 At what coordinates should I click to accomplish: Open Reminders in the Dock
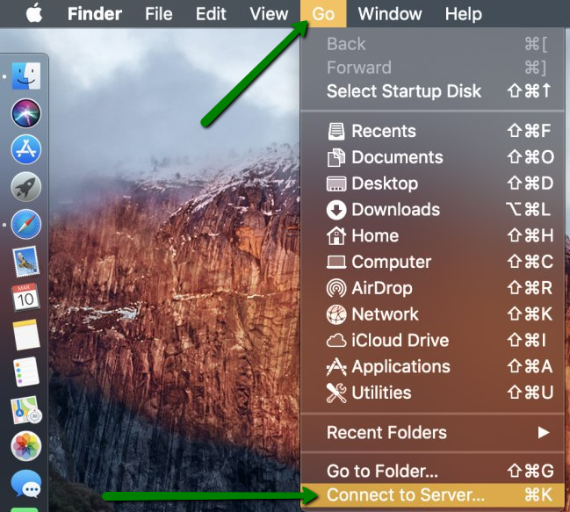point(25,372)
